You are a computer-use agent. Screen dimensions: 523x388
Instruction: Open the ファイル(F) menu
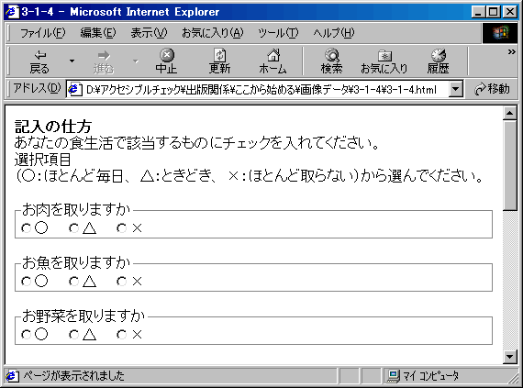43,33
